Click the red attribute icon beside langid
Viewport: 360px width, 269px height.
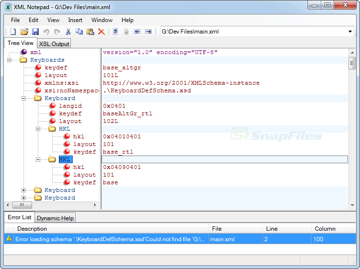[x=53, y=106]
